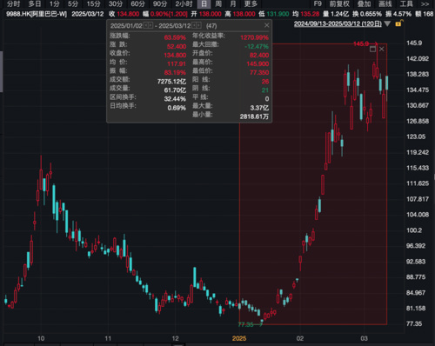The width and height of the screenshot is (435, 346).
Task: Switch to 分时 intraday chart tab
Action: click(x=13, y=3)
